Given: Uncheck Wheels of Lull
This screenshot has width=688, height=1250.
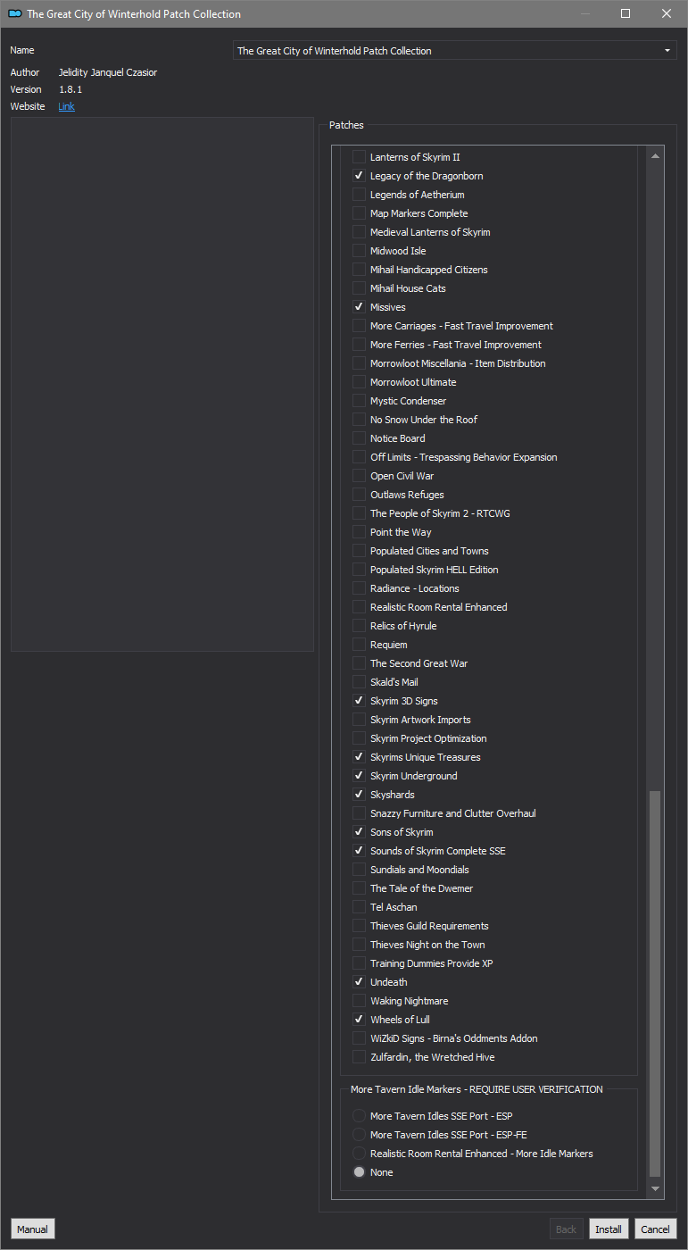Looking at the screenshot, I should coord(359,1020).
